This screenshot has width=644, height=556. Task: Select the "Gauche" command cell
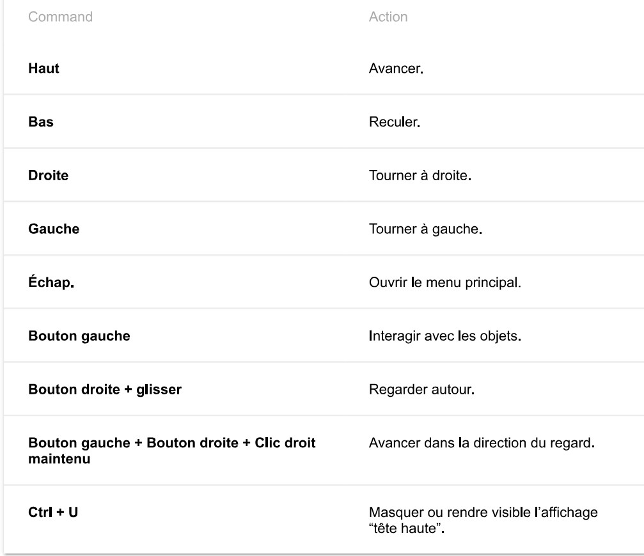click(54, 228)
